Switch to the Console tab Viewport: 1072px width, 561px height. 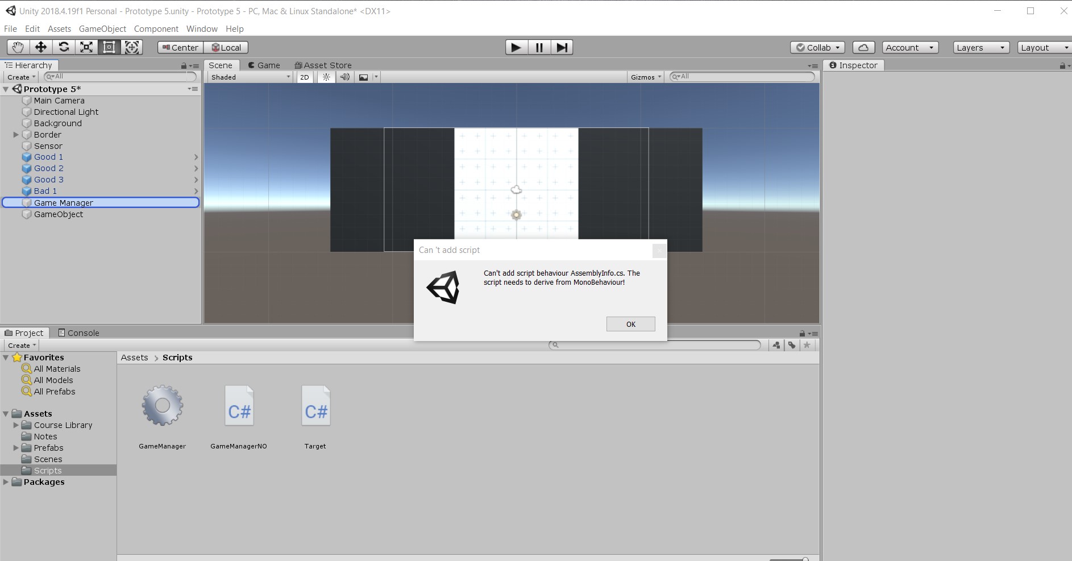[78, 333]
